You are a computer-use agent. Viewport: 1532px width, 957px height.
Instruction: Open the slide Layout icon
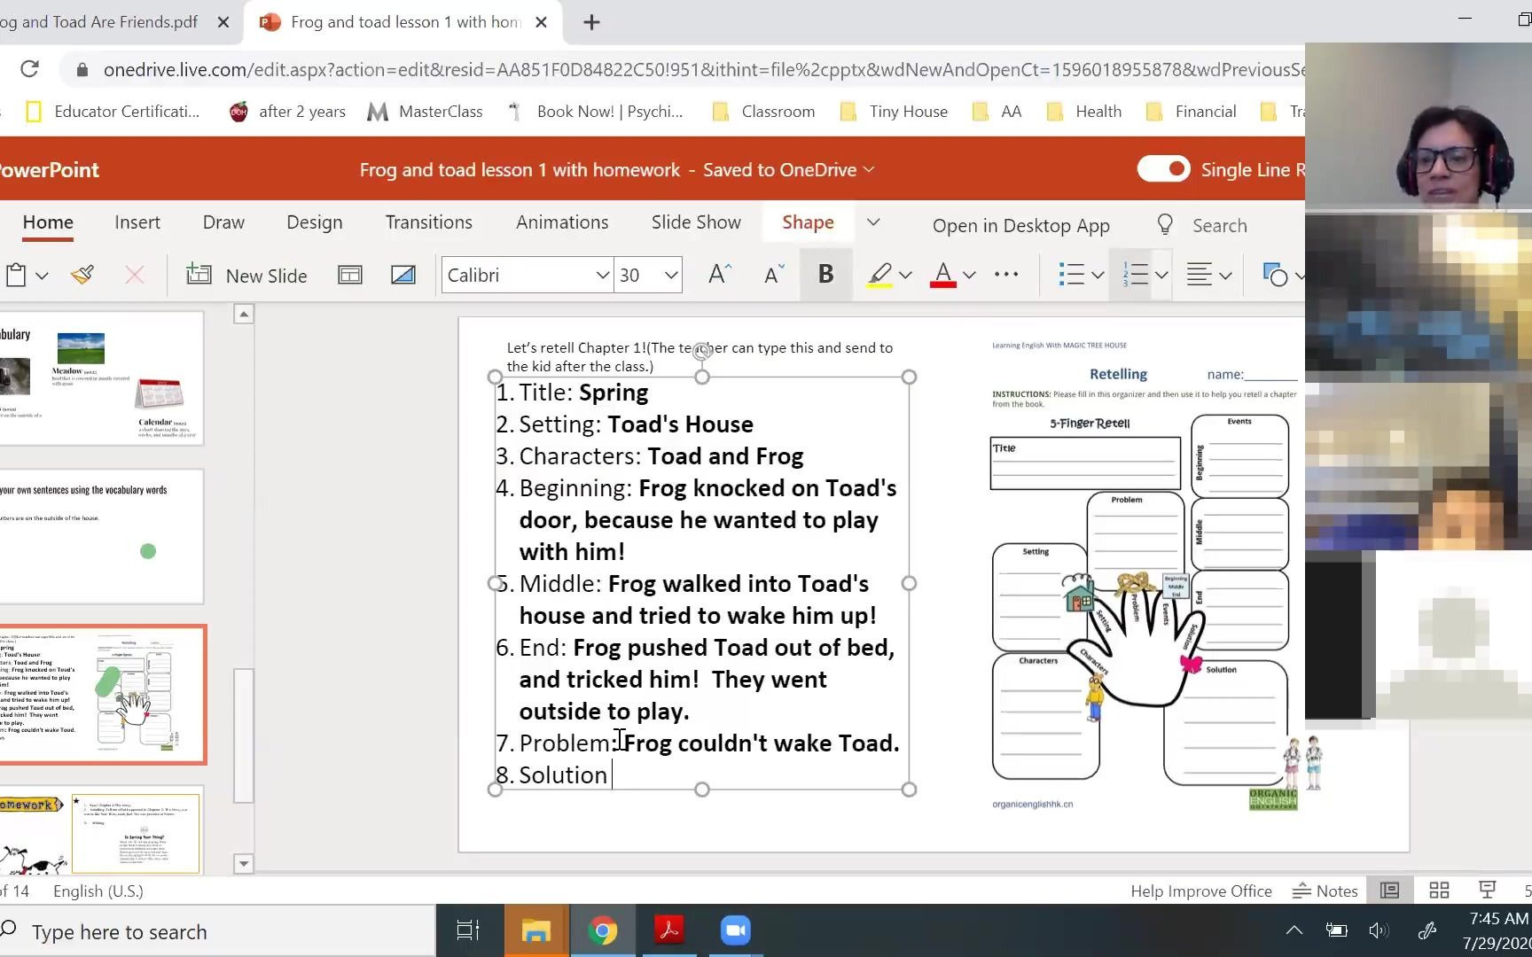[350, 276]
